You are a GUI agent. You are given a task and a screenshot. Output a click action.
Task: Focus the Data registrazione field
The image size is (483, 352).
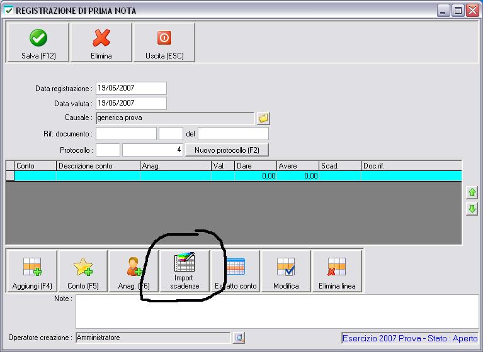pyautogui.click(x=131, y=88)
